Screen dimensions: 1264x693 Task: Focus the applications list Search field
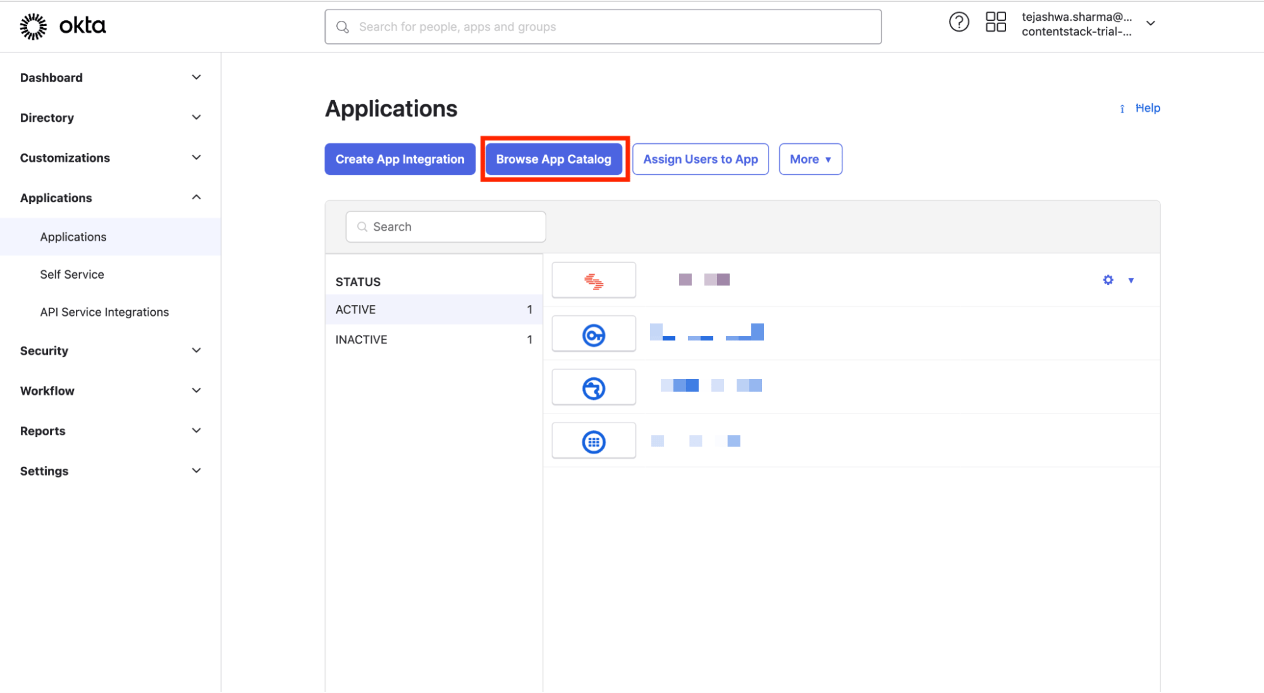pos(446,227)
